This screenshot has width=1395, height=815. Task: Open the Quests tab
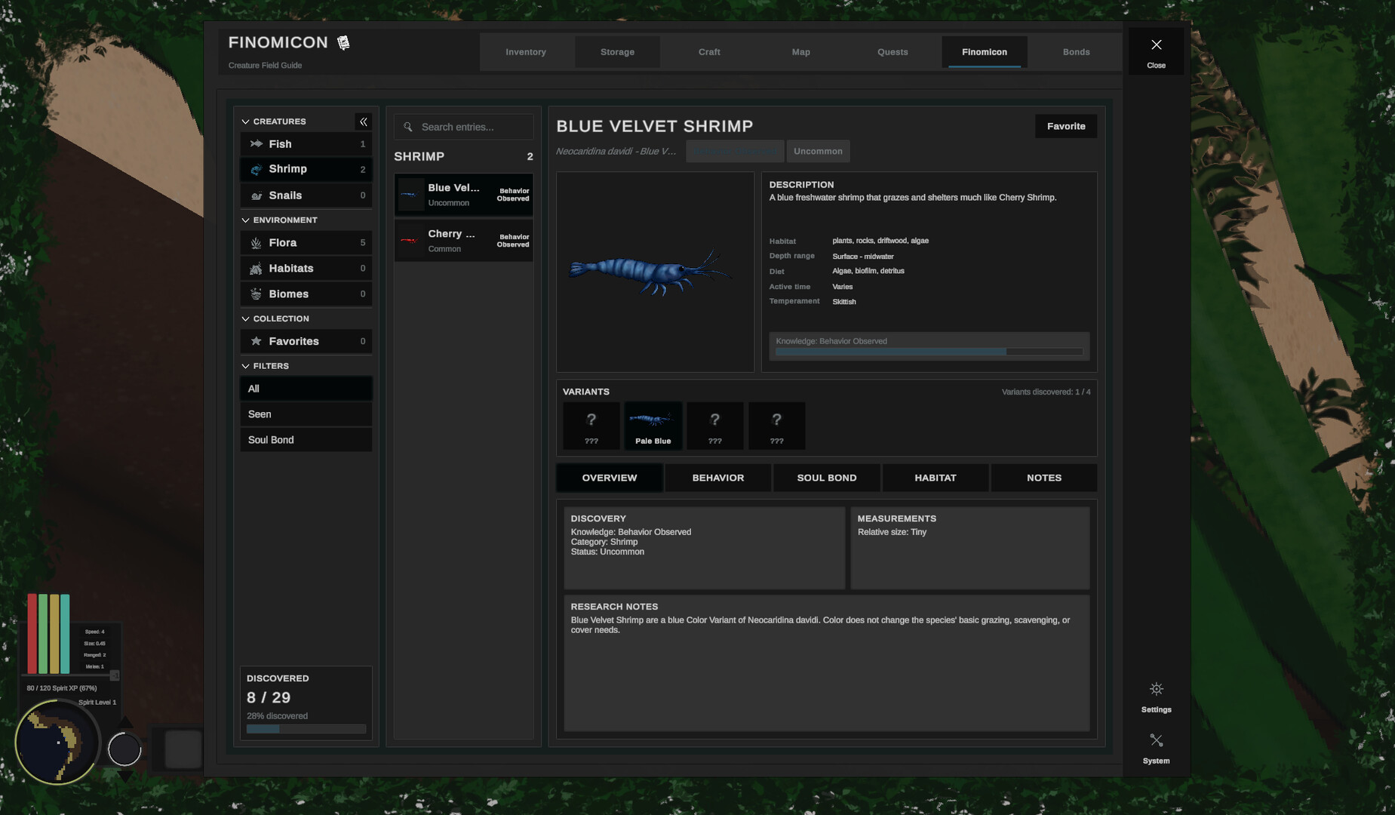893,52
